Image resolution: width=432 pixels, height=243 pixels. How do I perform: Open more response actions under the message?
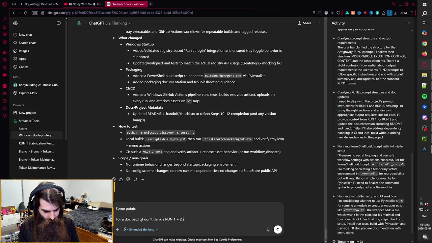[x=142, y=179]
